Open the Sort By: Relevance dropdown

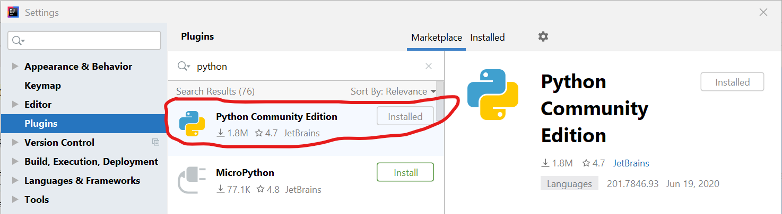pos(393,91)
